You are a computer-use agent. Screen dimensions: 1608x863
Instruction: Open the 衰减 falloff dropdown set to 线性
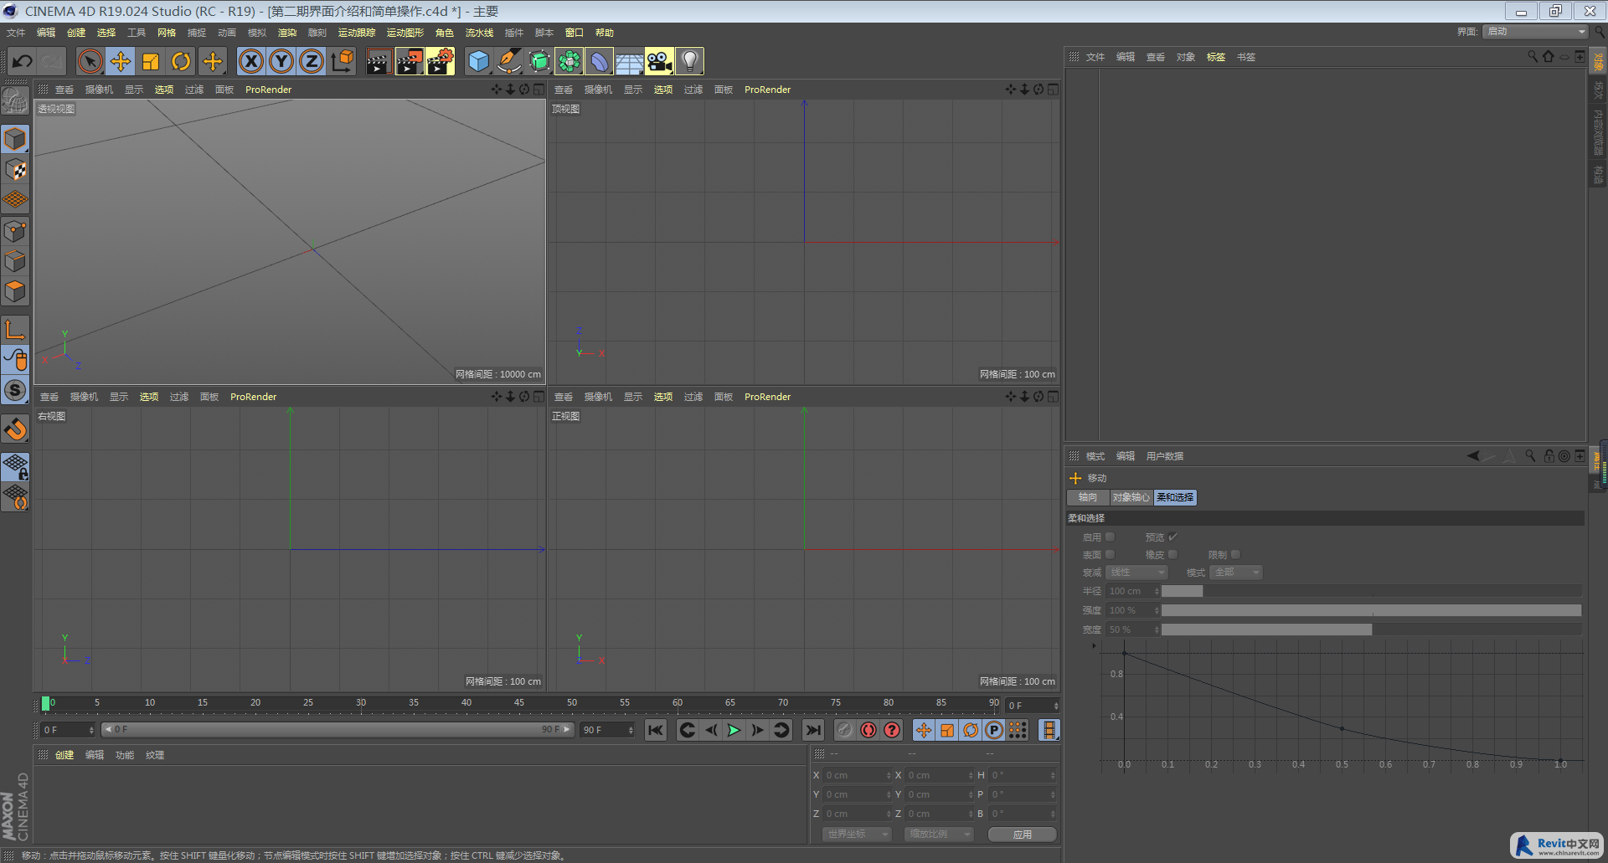[1136, 573]
